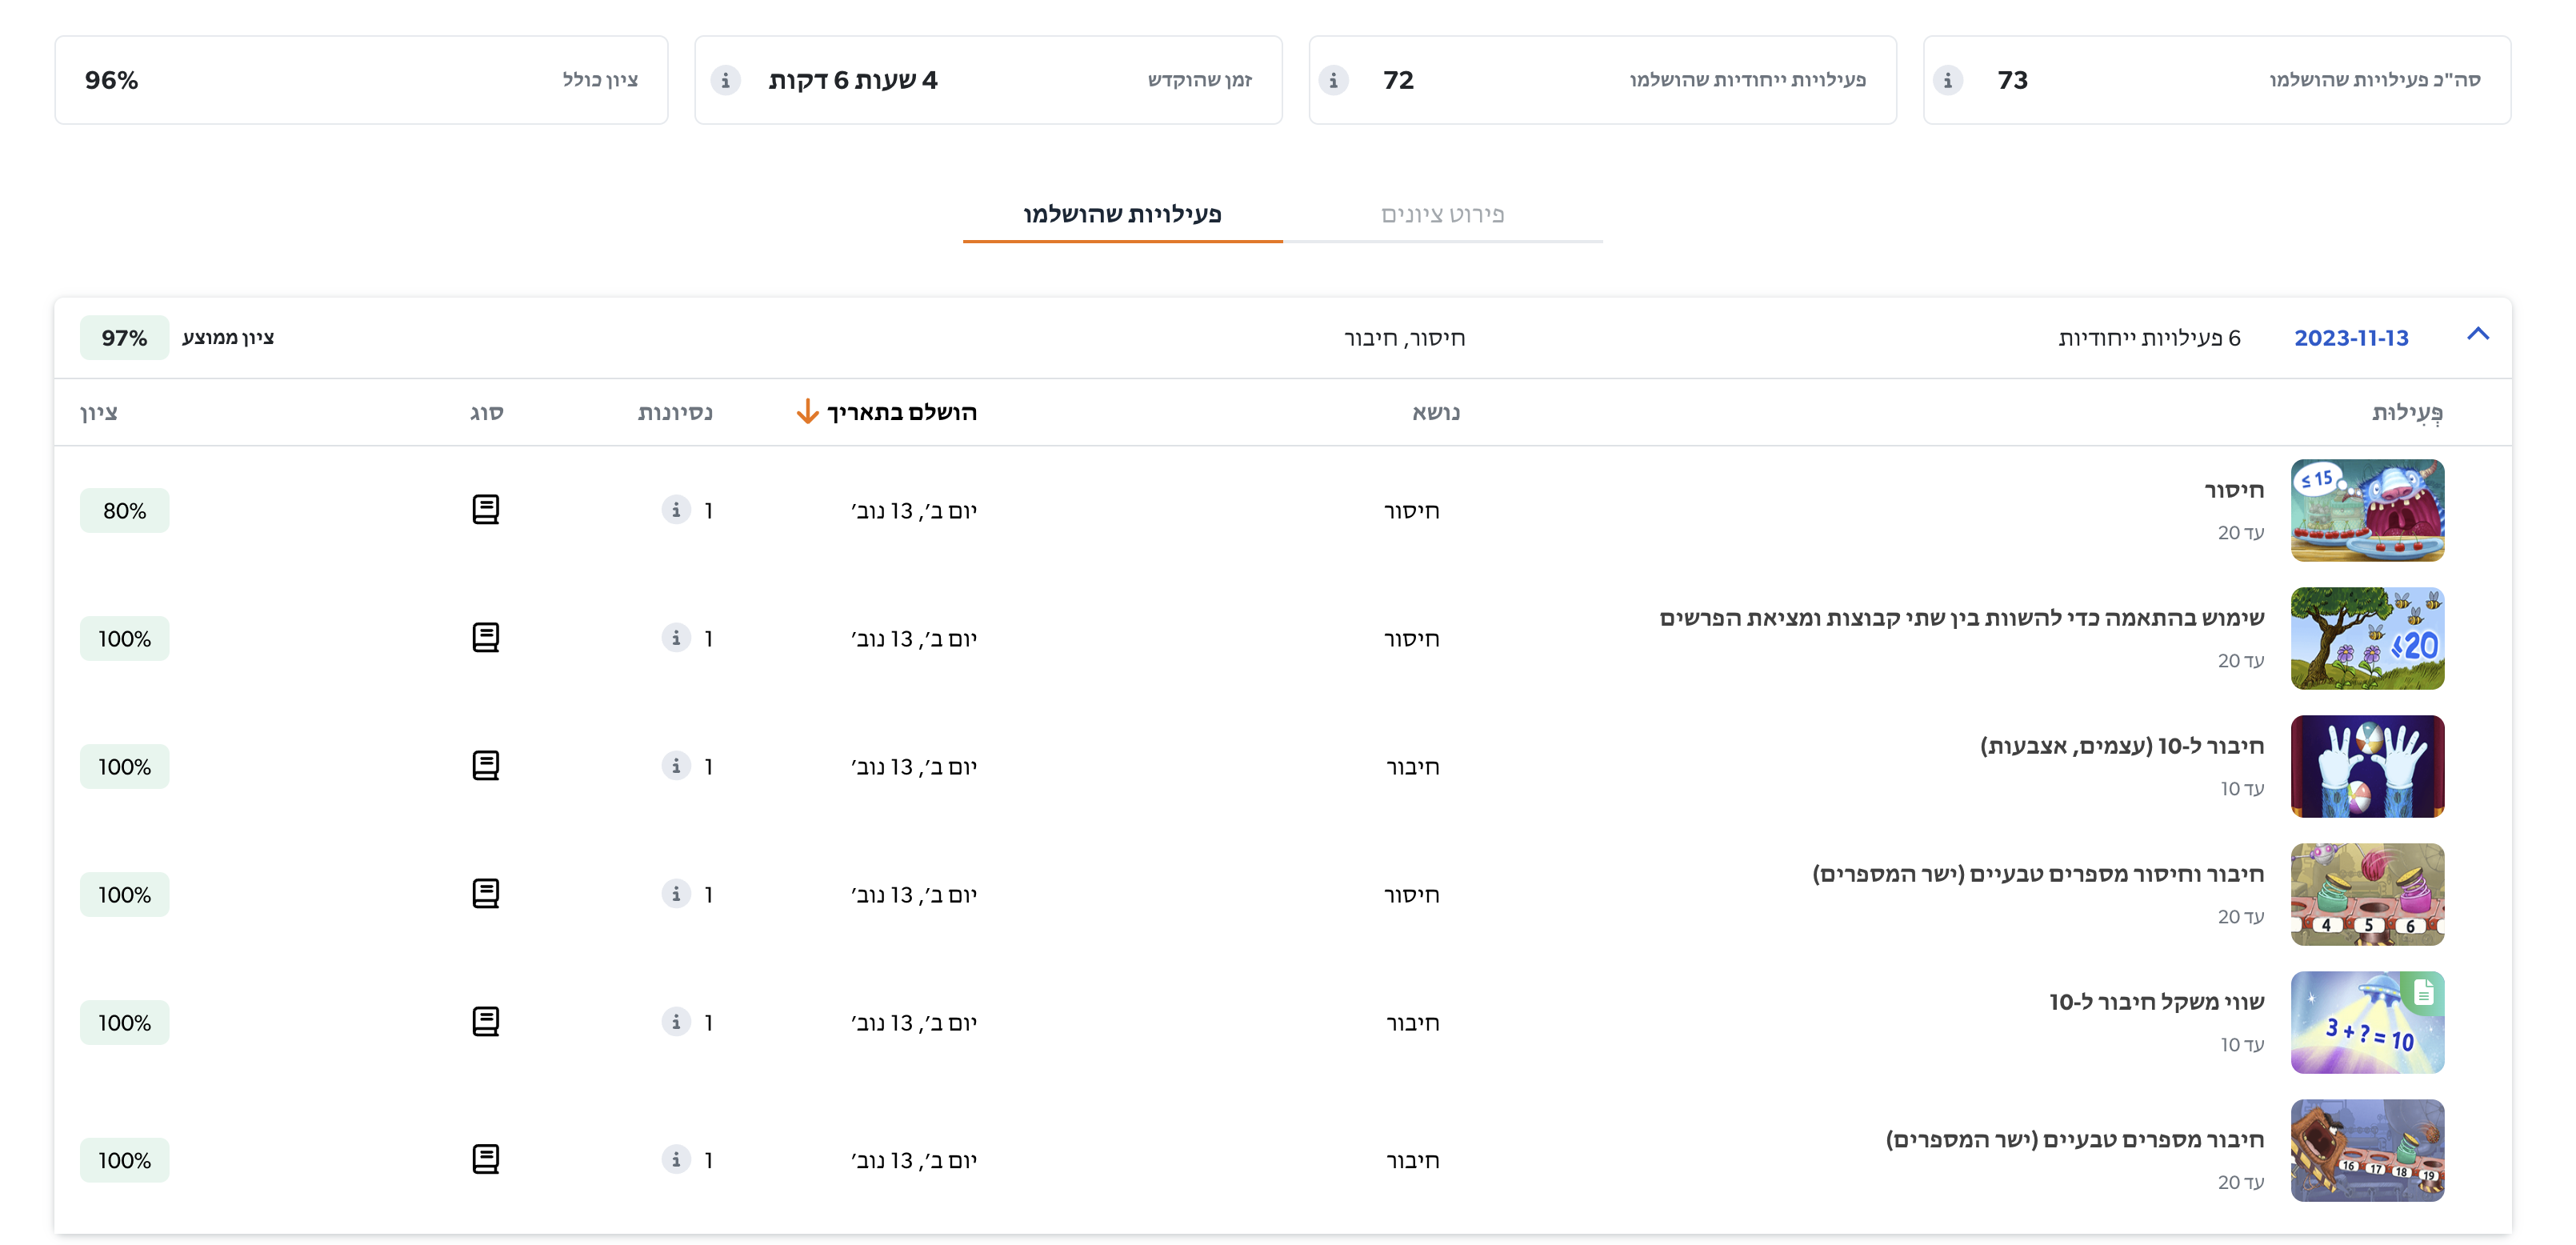This screenshot has height=1245, width=2576.
Task: Click attempts info icon in the 80% score row
Action: 676,510
